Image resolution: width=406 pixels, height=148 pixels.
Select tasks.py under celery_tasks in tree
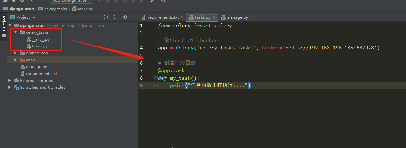[x=39, y=46]
